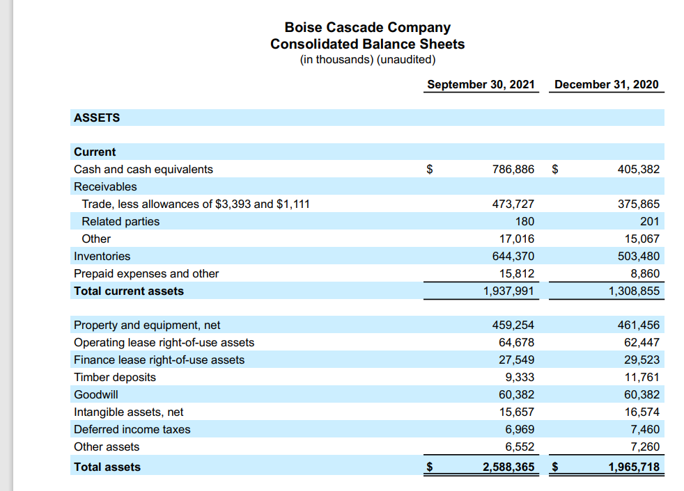Click the 'Total assets' row label
Viewport: 684px width, 491px height.
107,467
